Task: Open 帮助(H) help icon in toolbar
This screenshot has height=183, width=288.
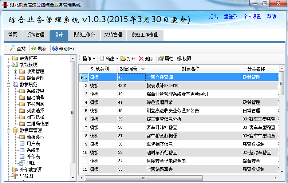Action: (55, 48)
